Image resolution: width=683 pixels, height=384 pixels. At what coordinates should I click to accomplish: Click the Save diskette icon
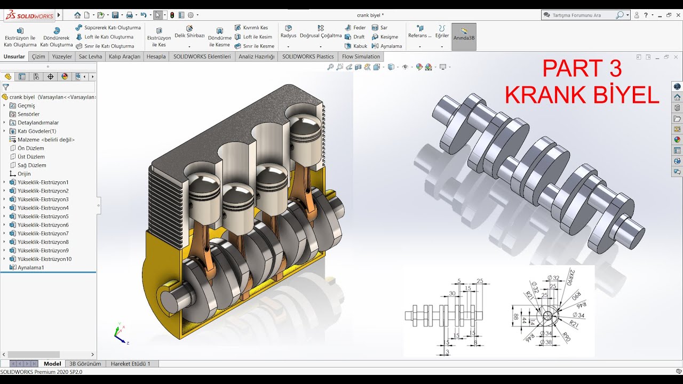point(115,15)
